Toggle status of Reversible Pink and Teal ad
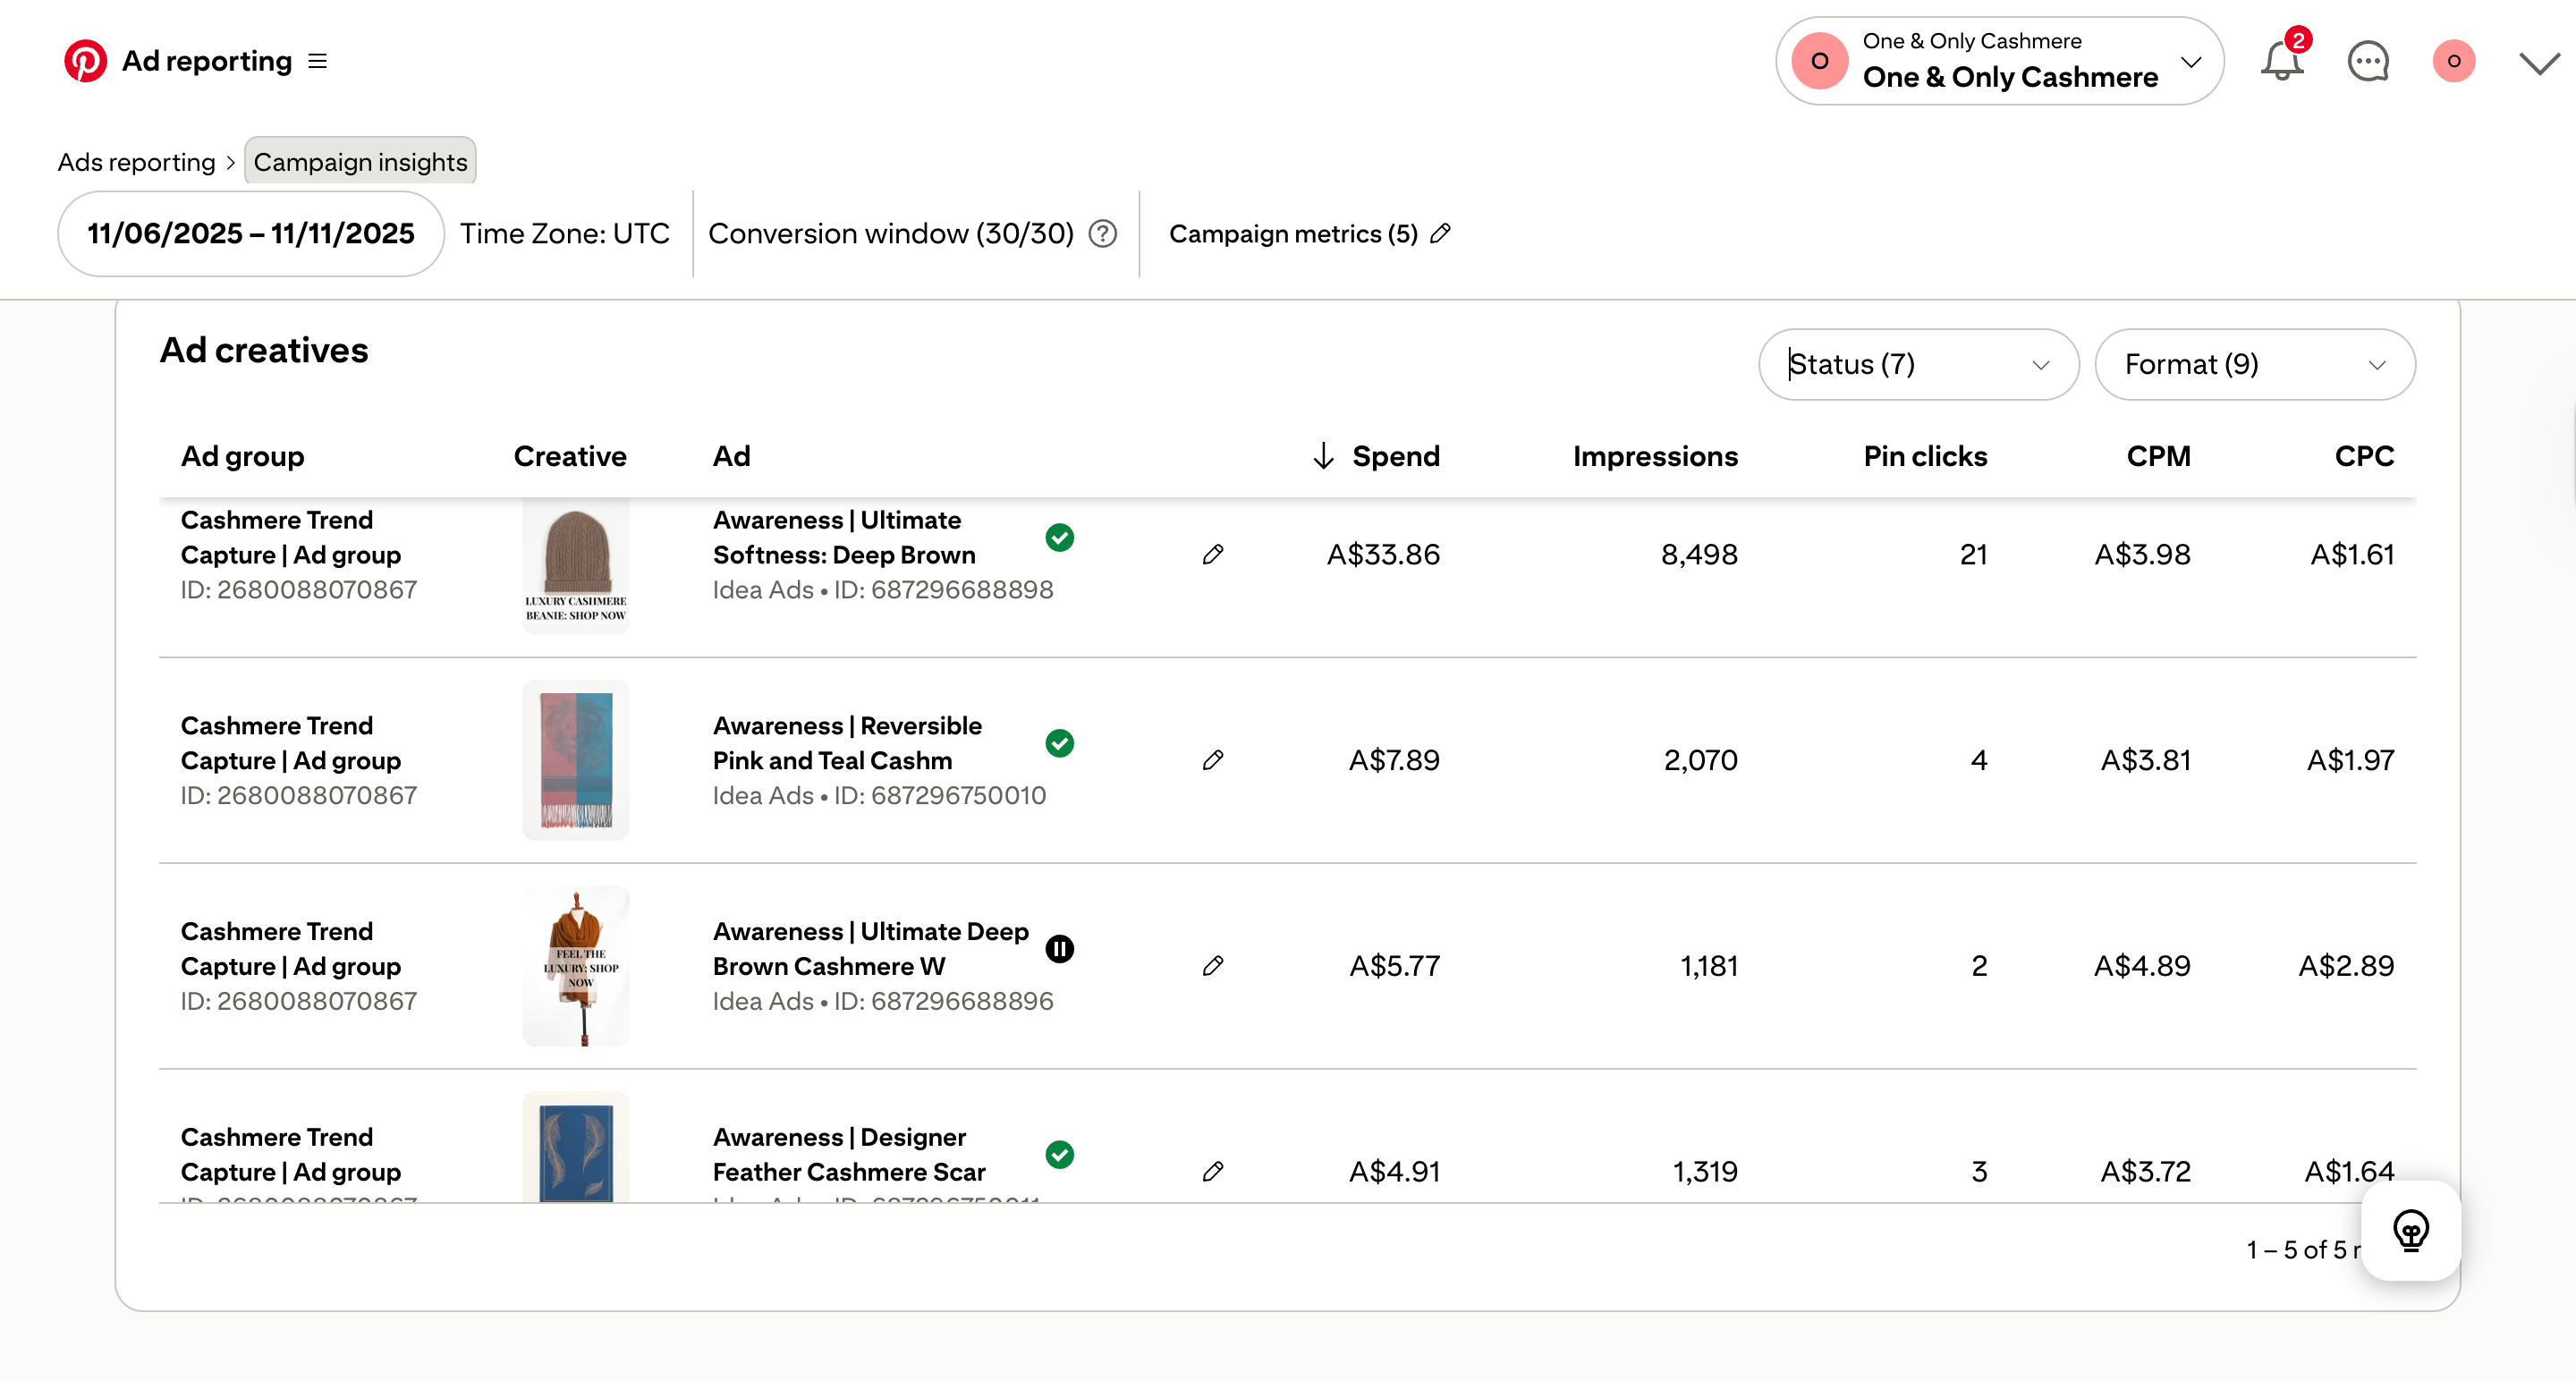The width and height of the screenshot is (2576, 1381). (x=1060, y=742)
